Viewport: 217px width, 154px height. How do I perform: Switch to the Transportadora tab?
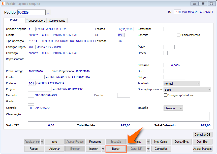[x=36, y=21]
